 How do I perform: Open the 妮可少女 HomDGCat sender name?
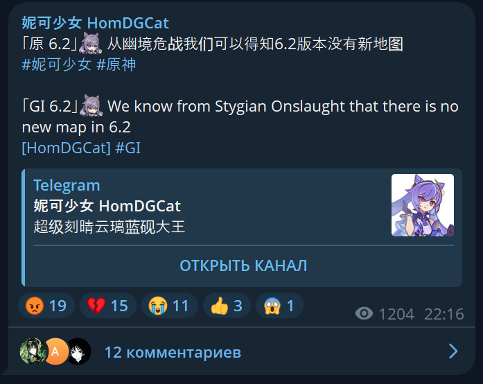pos(95,23)
